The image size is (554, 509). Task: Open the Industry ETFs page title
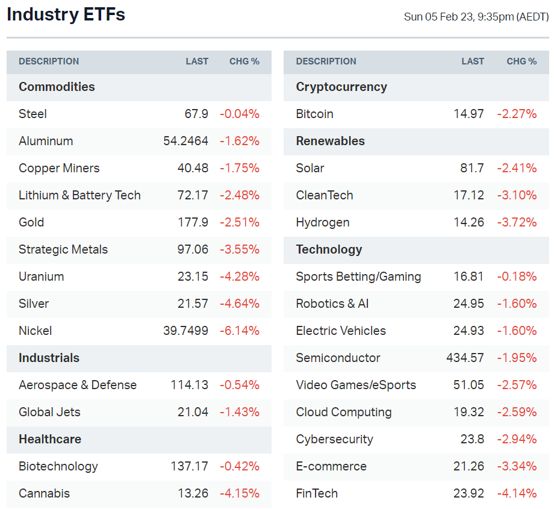coord(66,14)
